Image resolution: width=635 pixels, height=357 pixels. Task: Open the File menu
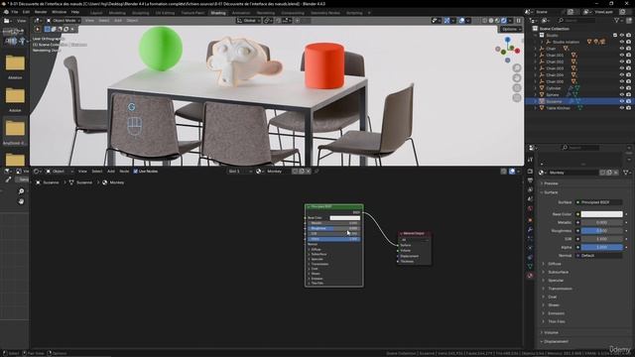tap(15, 12)
